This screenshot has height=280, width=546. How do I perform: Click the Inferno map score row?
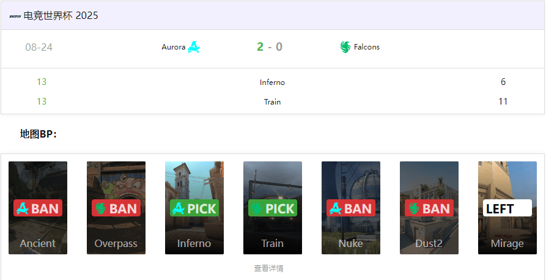click(272, 82)
